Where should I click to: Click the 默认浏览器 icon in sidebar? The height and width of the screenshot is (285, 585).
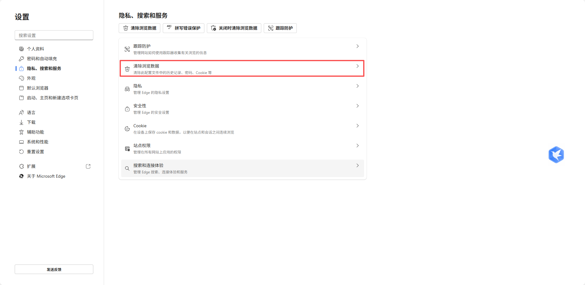click(x=21, y=88)
